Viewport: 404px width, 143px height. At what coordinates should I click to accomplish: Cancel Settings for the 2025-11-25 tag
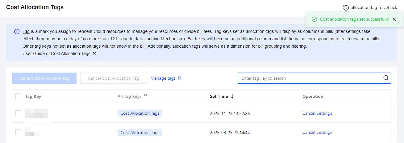(x=317, y=113)
